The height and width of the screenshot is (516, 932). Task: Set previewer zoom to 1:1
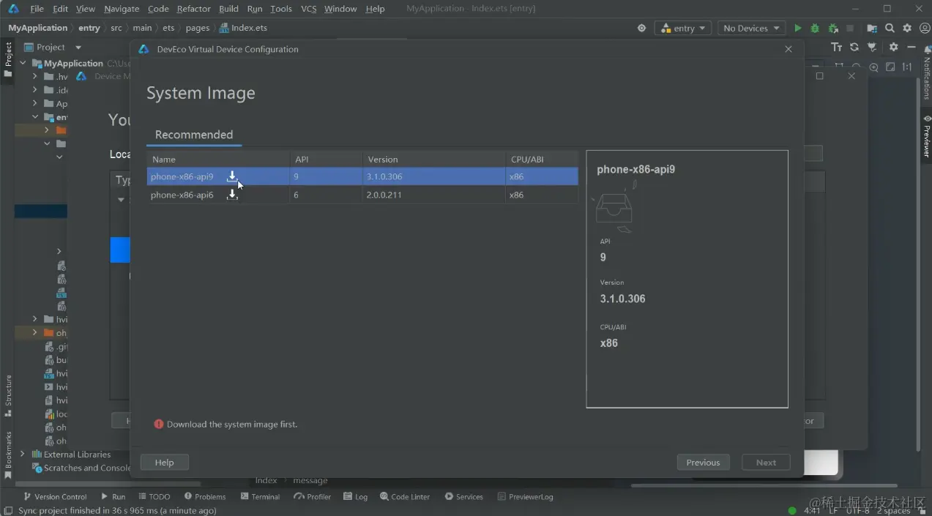click(x=907, y=67)
